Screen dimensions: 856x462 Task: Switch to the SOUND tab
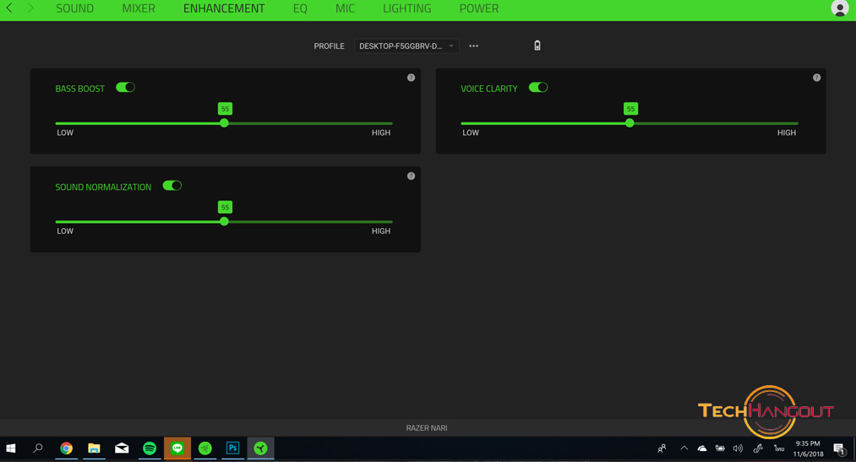pos(75,8)
